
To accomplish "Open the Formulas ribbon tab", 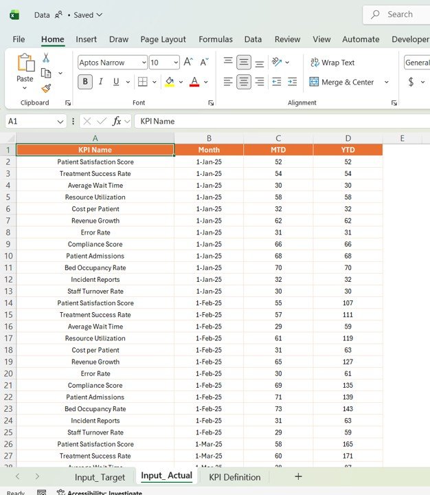I will coord(216,39).
